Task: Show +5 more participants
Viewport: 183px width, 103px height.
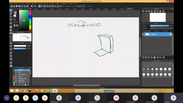Action: [x=7, y=98]
